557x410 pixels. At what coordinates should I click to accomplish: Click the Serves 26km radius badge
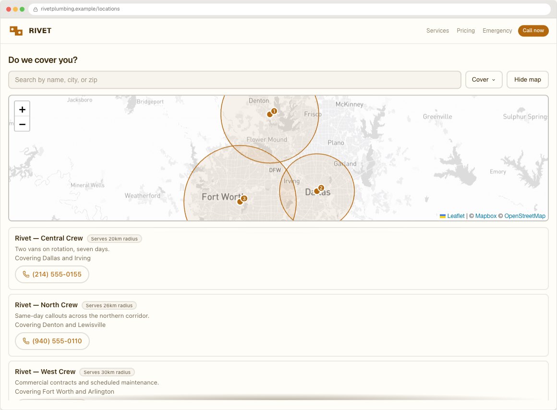click(x=109, y=305)
